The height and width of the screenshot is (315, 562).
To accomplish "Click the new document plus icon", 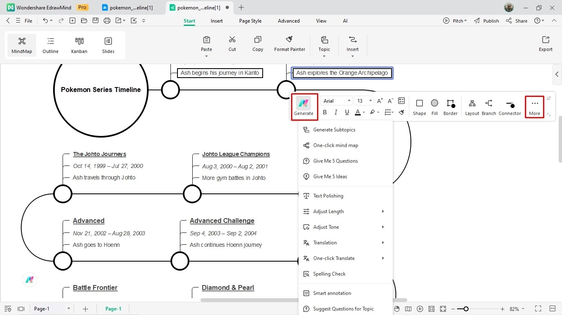I will coord(72,21).
